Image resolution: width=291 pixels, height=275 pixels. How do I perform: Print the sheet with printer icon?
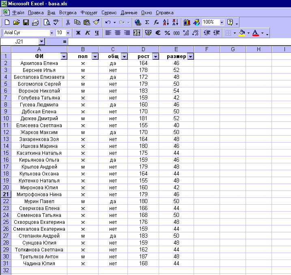(35, 22)
